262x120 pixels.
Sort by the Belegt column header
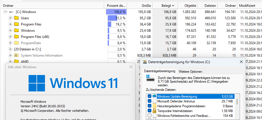[x=165, y=6]
